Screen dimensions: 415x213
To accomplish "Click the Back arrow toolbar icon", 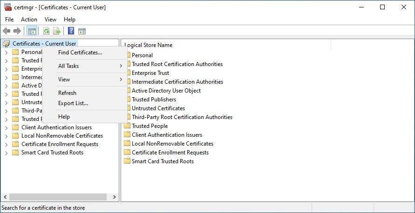I will click(x=6, y=31).
